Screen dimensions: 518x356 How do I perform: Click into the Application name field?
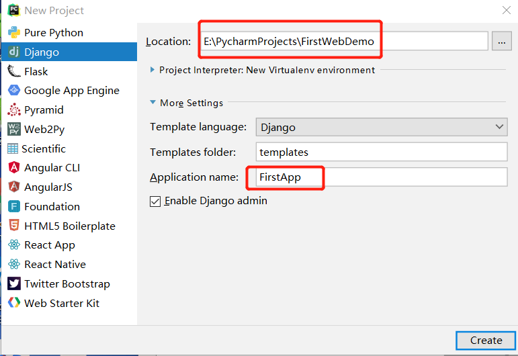(382, 177)
